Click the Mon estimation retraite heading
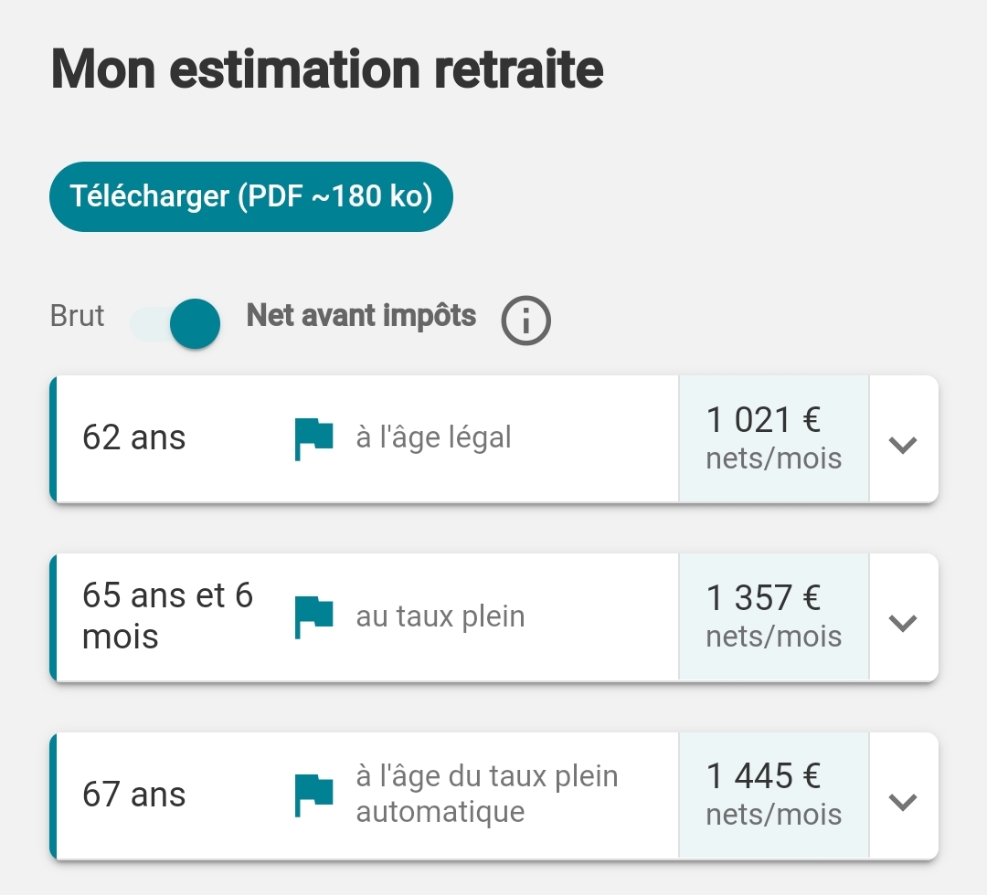 pos(327,69)
